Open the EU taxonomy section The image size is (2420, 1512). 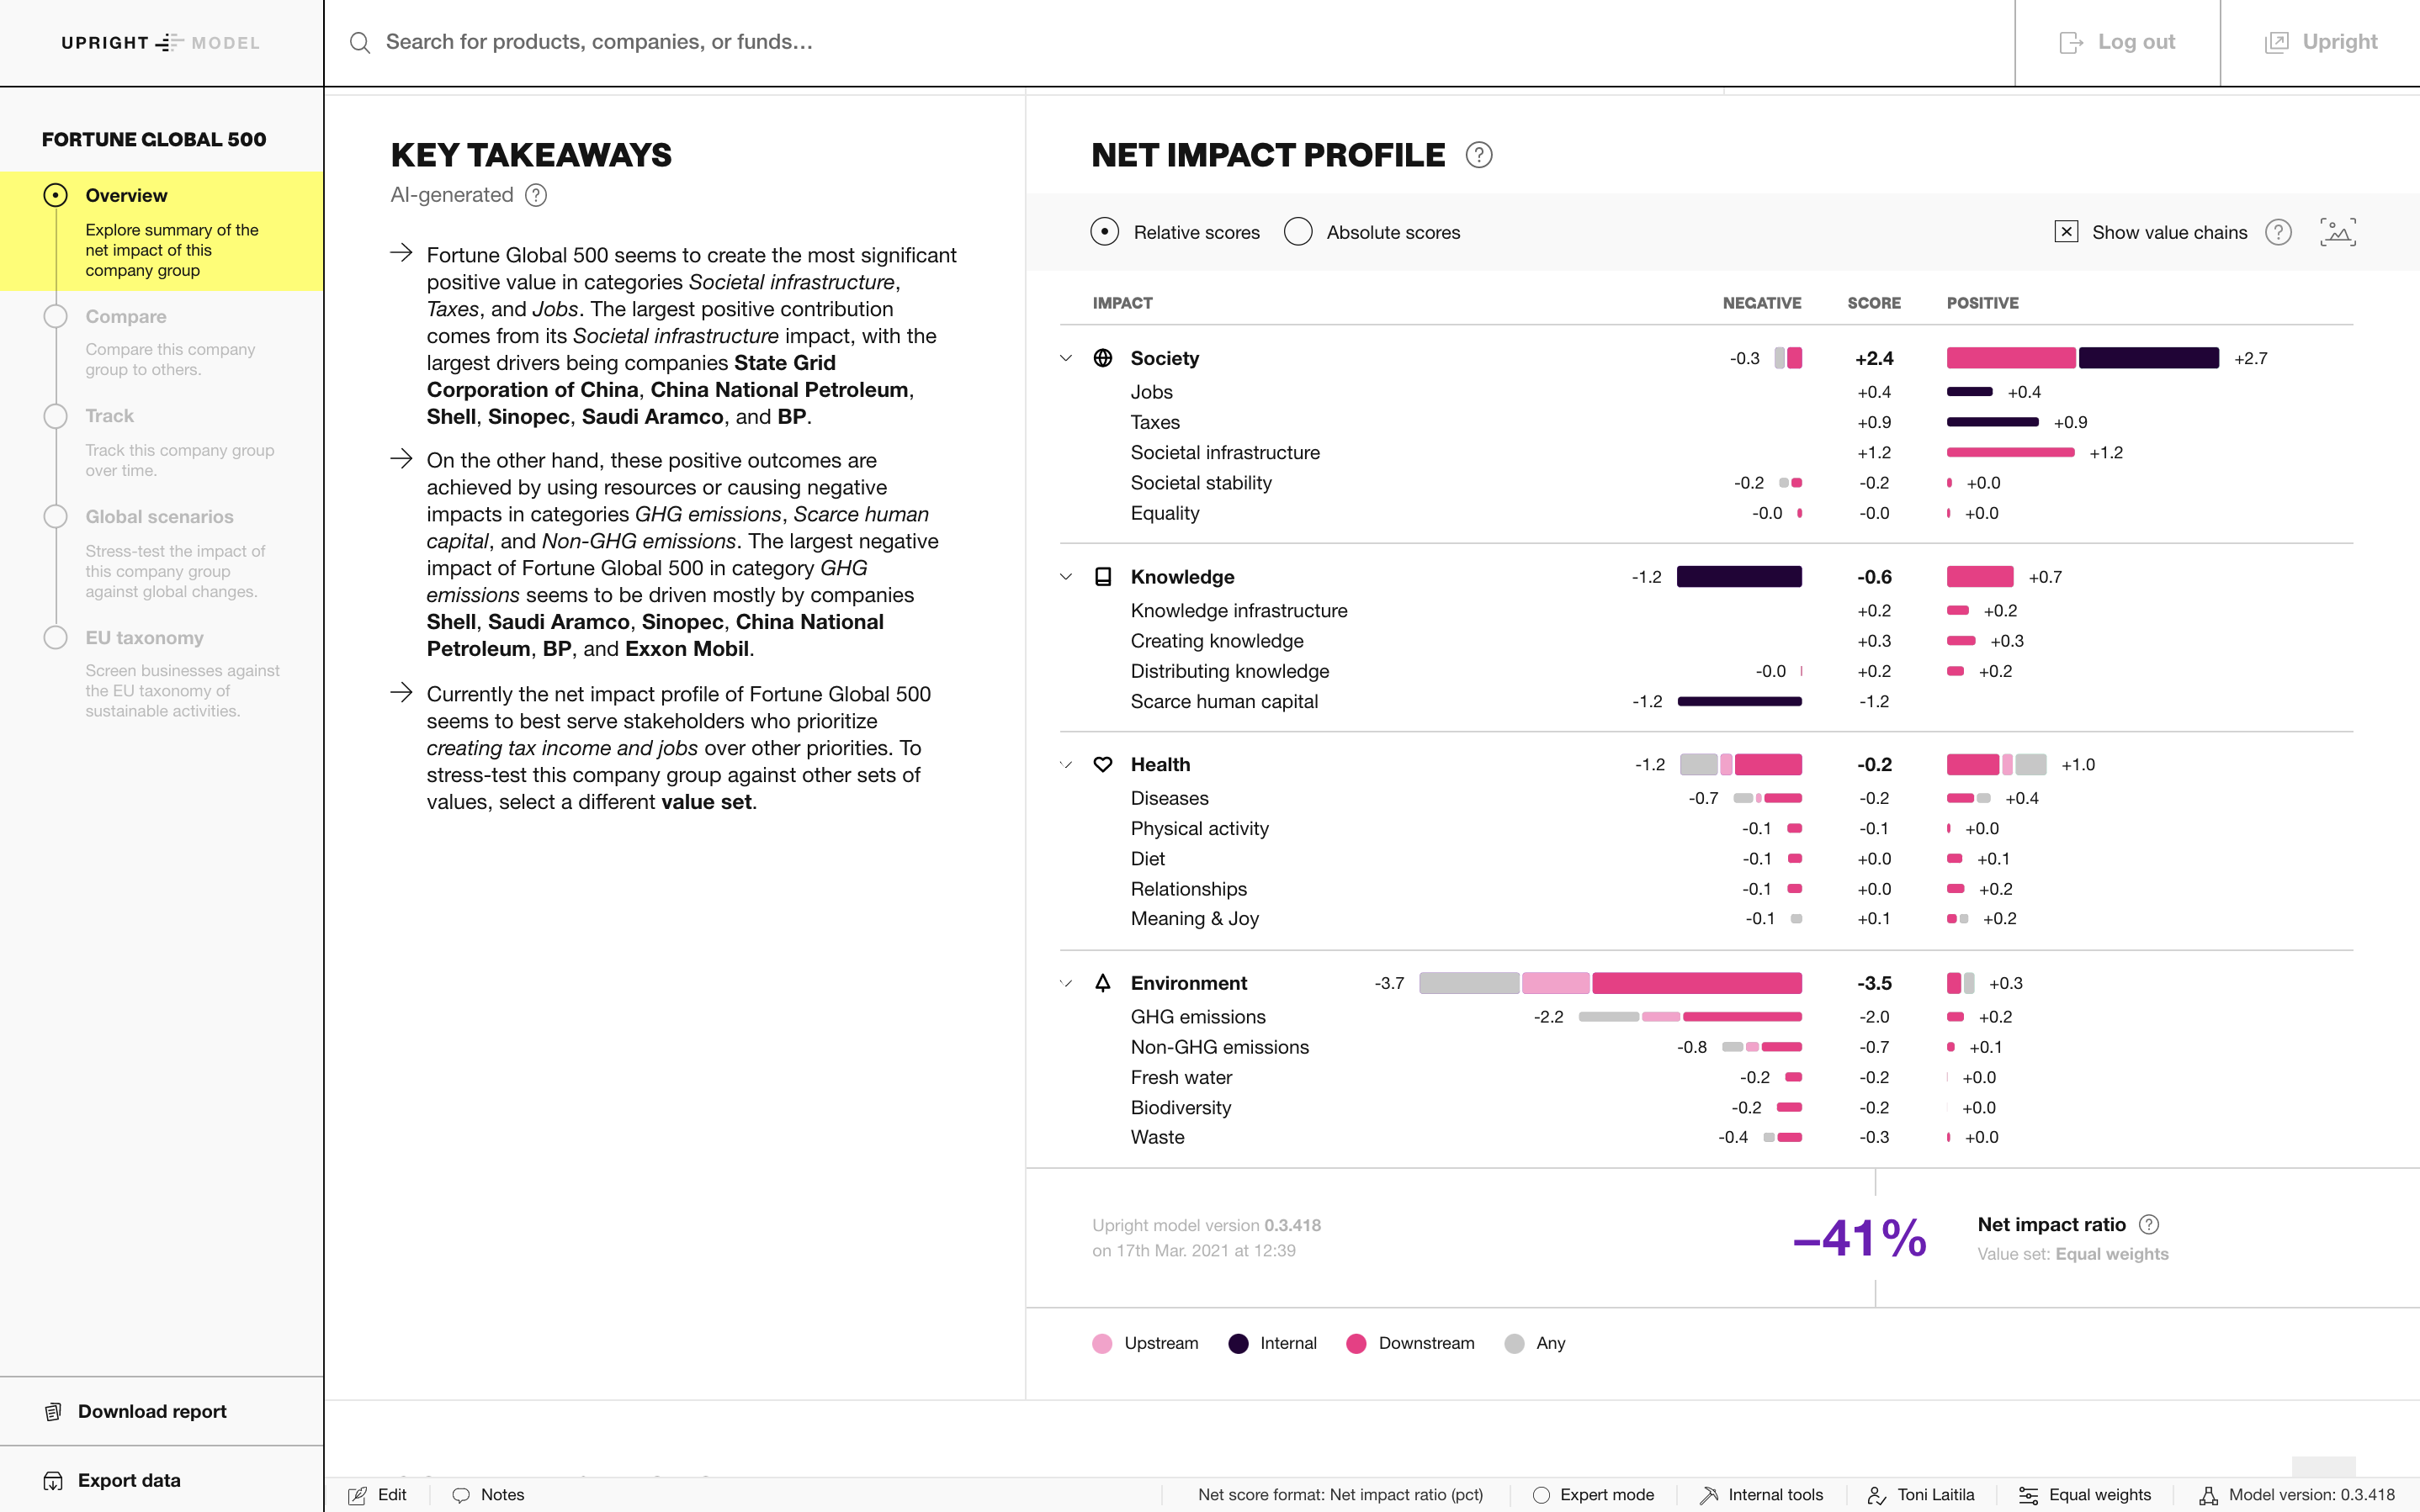pyautogui.click(x=145, y=637)
